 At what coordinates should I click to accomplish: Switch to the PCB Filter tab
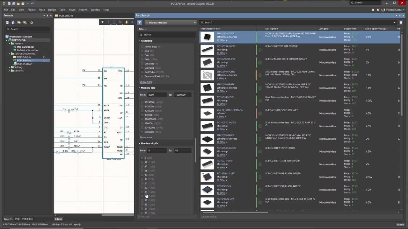(27, 219)
